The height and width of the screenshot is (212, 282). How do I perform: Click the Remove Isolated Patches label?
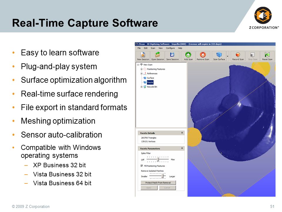(x=152, y=171)
